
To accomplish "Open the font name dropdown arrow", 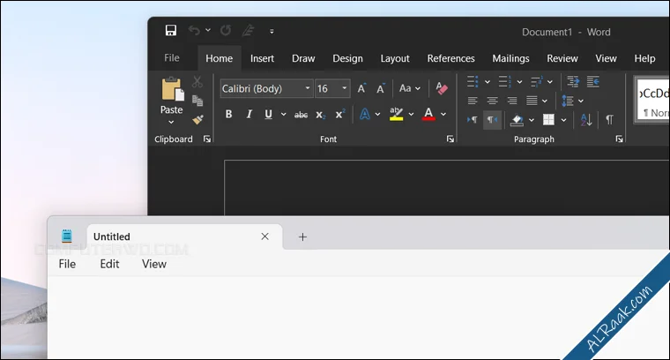I will coord(308,88).
